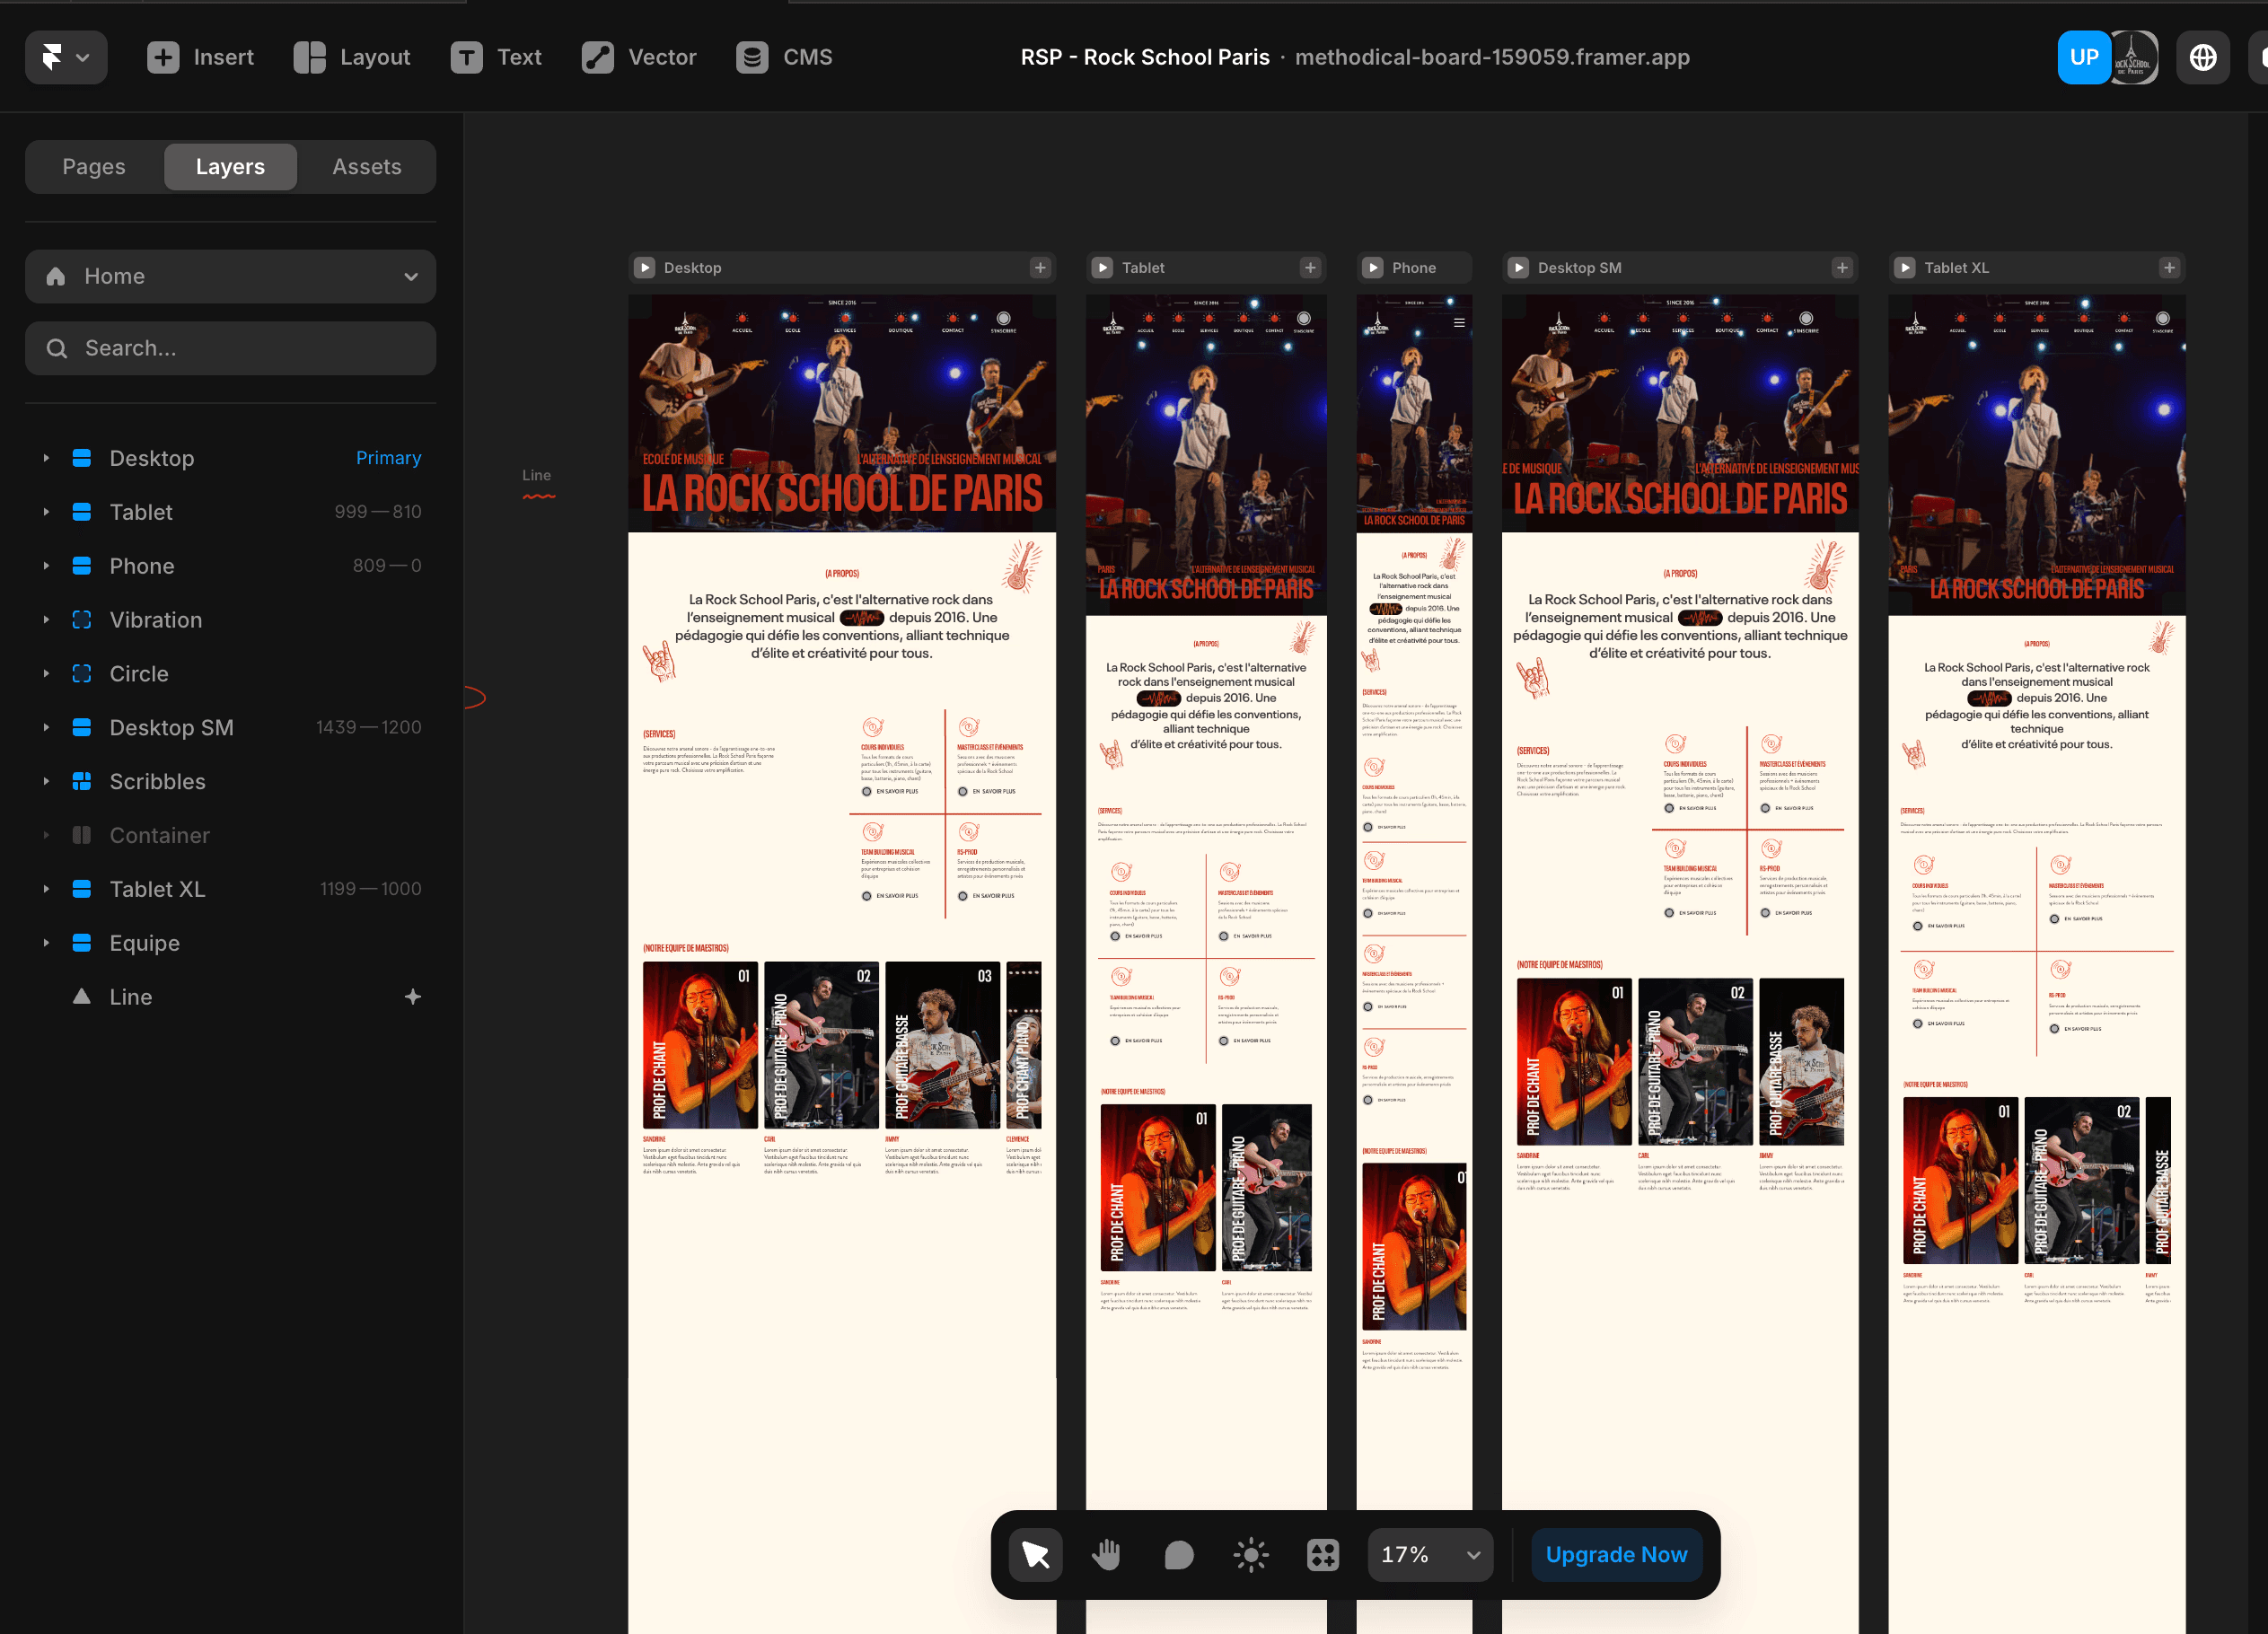Activate the comment bubble tool
Image resolution: width=2268 pixels, height=1634 pixels.
click(1179, 1554)
